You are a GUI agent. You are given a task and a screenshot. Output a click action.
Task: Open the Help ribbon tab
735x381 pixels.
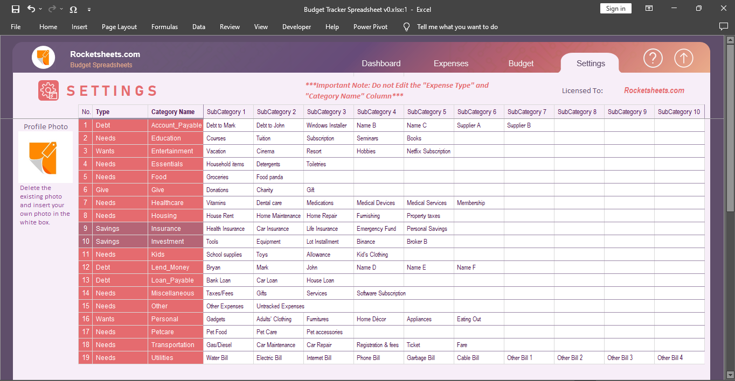[x=332, y=27]
